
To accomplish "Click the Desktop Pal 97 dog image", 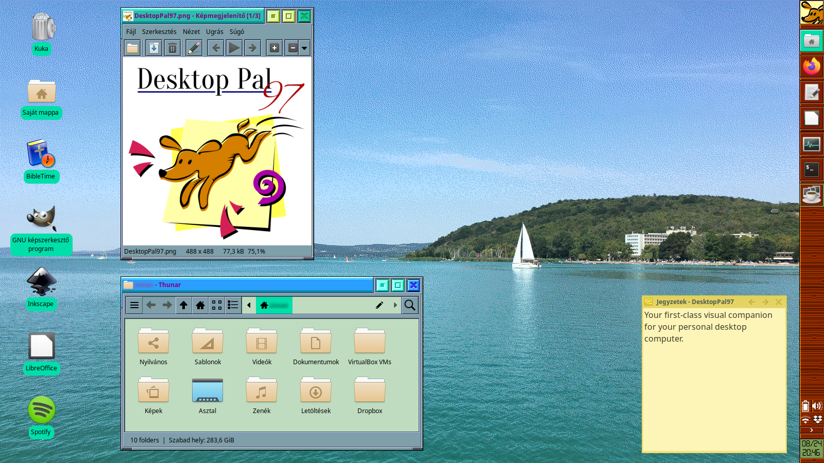I will [217, 151].
